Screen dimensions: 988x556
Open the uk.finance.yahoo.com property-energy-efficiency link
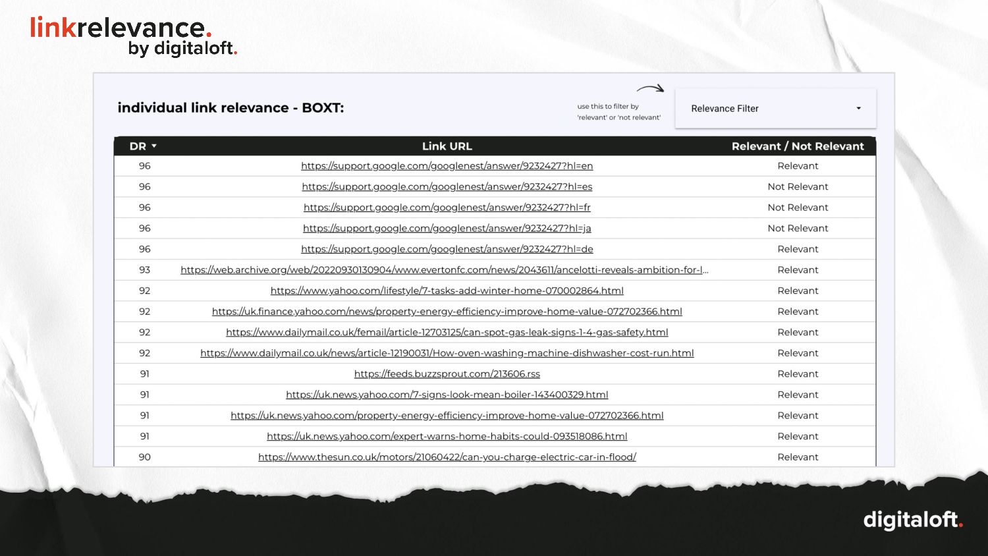click(447, 312)
